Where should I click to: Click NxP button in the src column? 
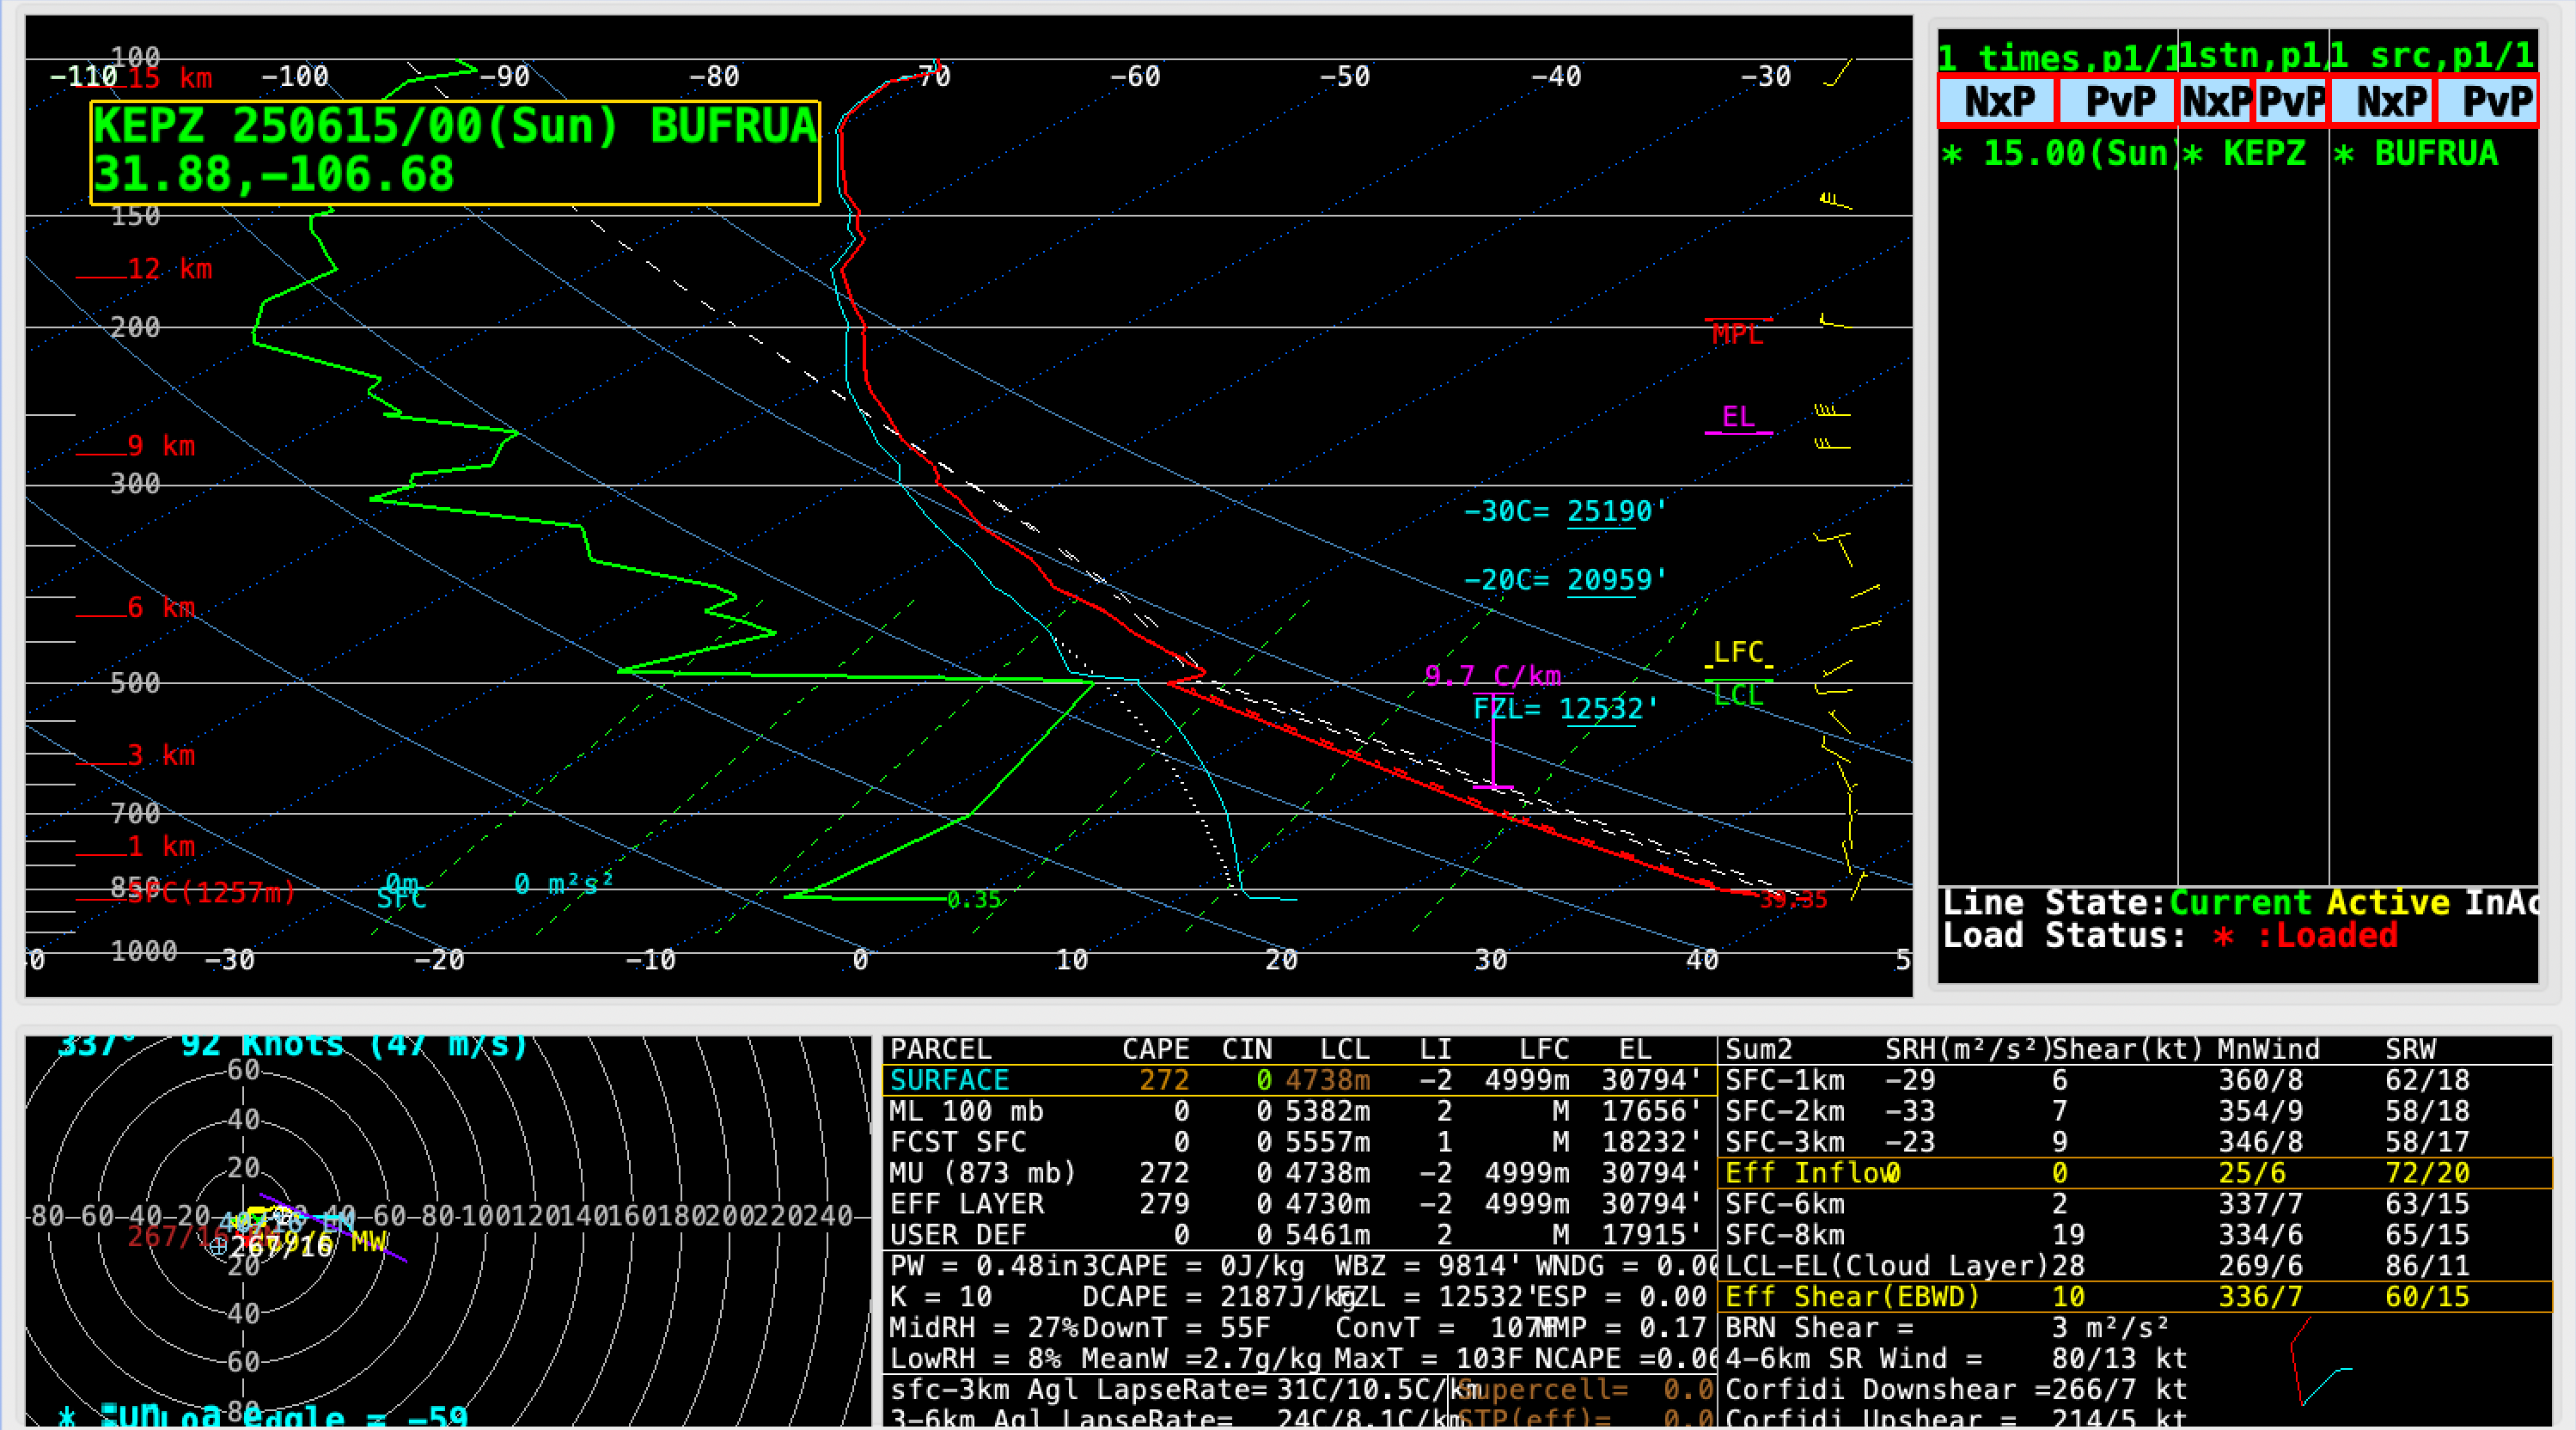[x=2383, y=101]
